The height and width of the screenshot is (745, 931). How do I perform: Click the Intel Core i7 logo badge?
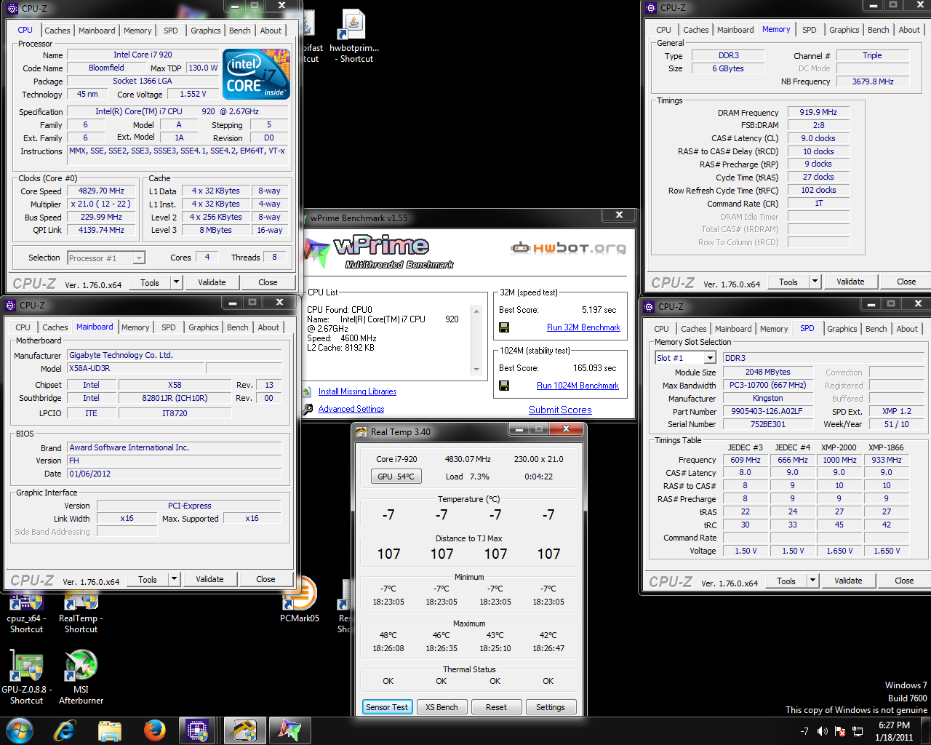point(256,74)
